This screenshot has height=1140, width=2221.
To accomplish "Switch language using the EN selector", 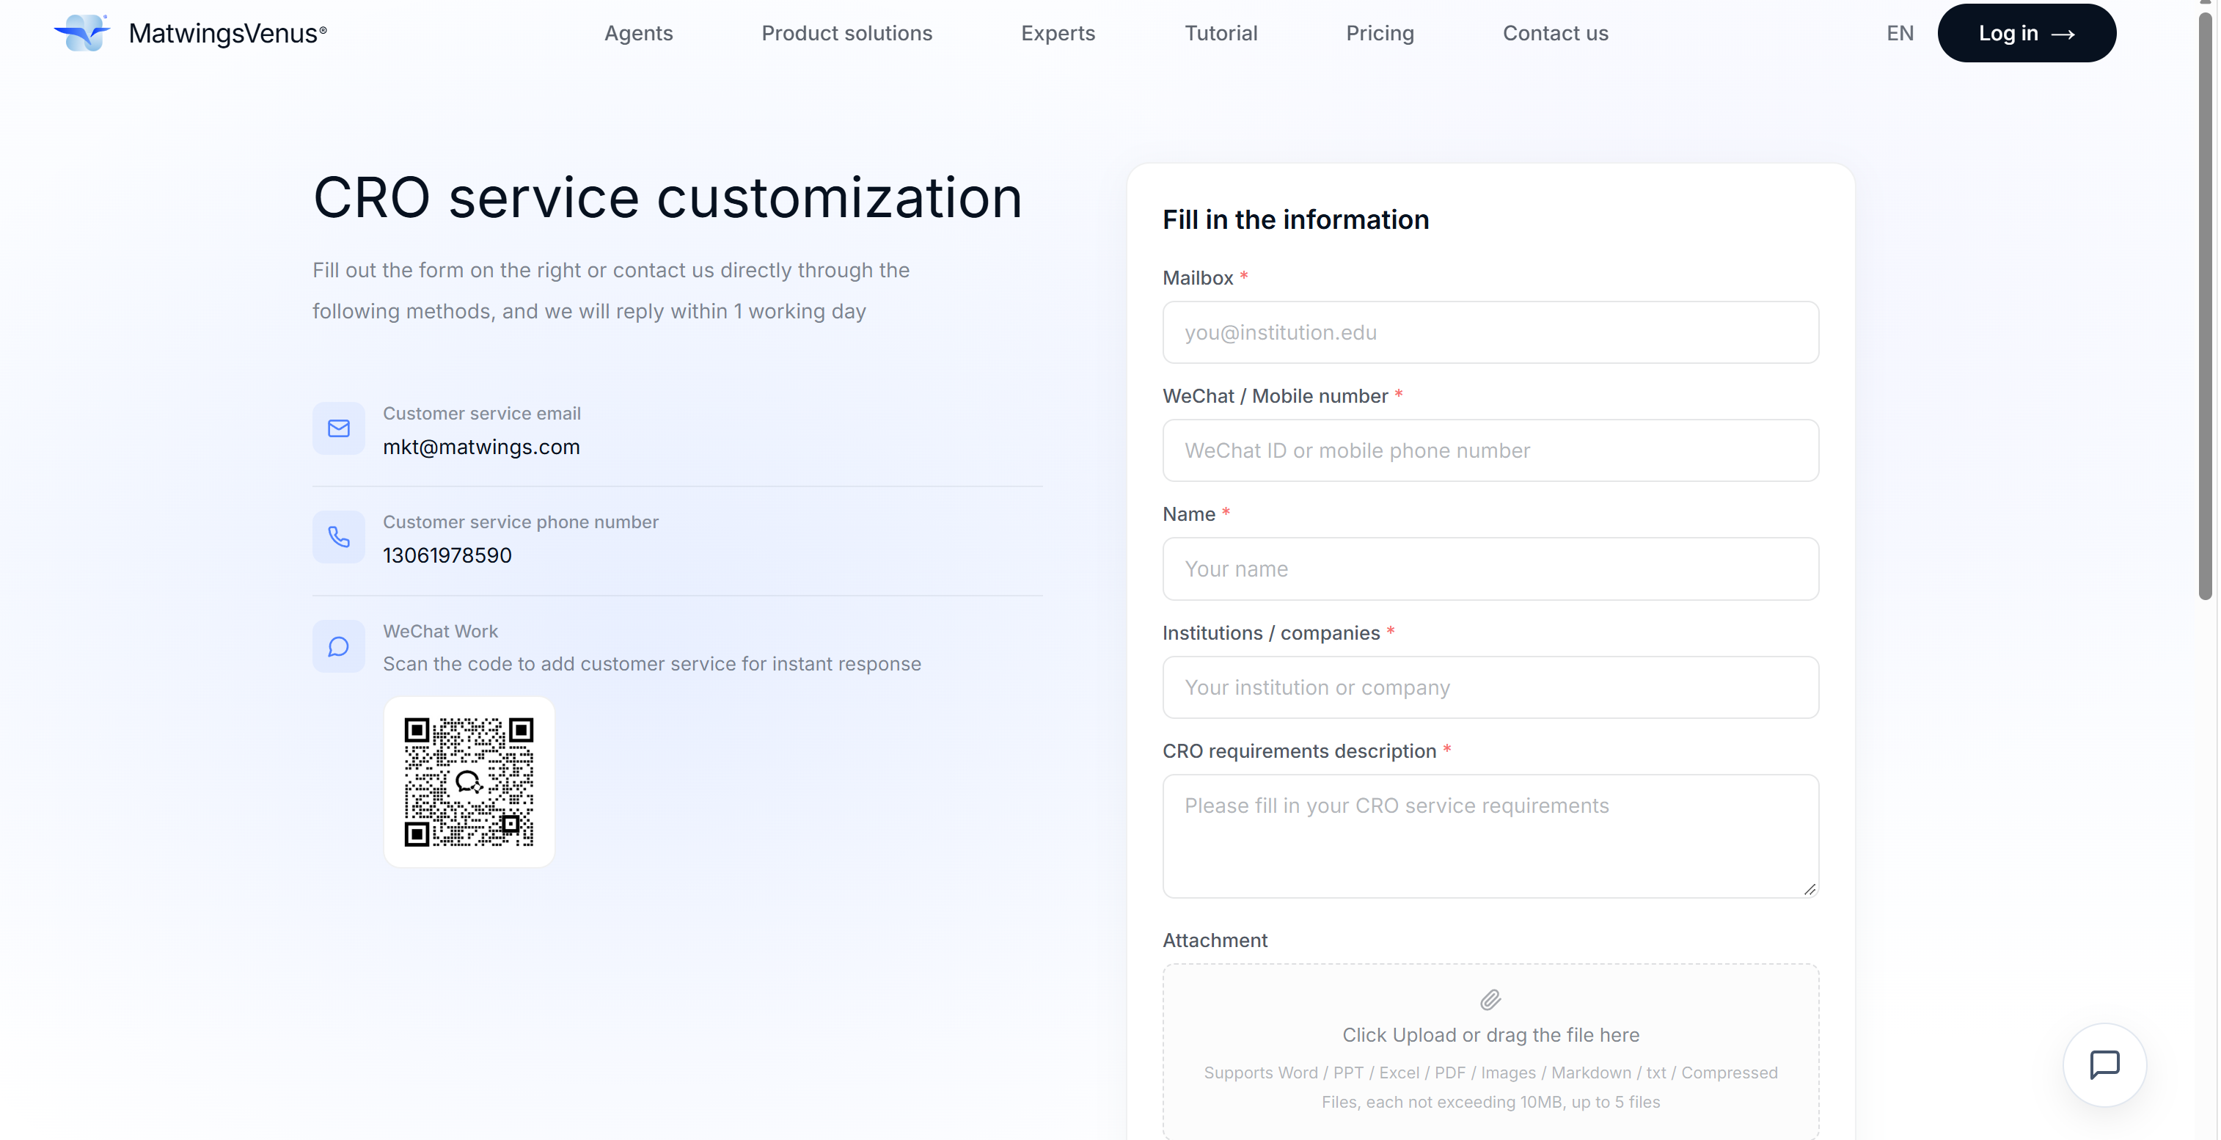I will (x=1900, y=33).
